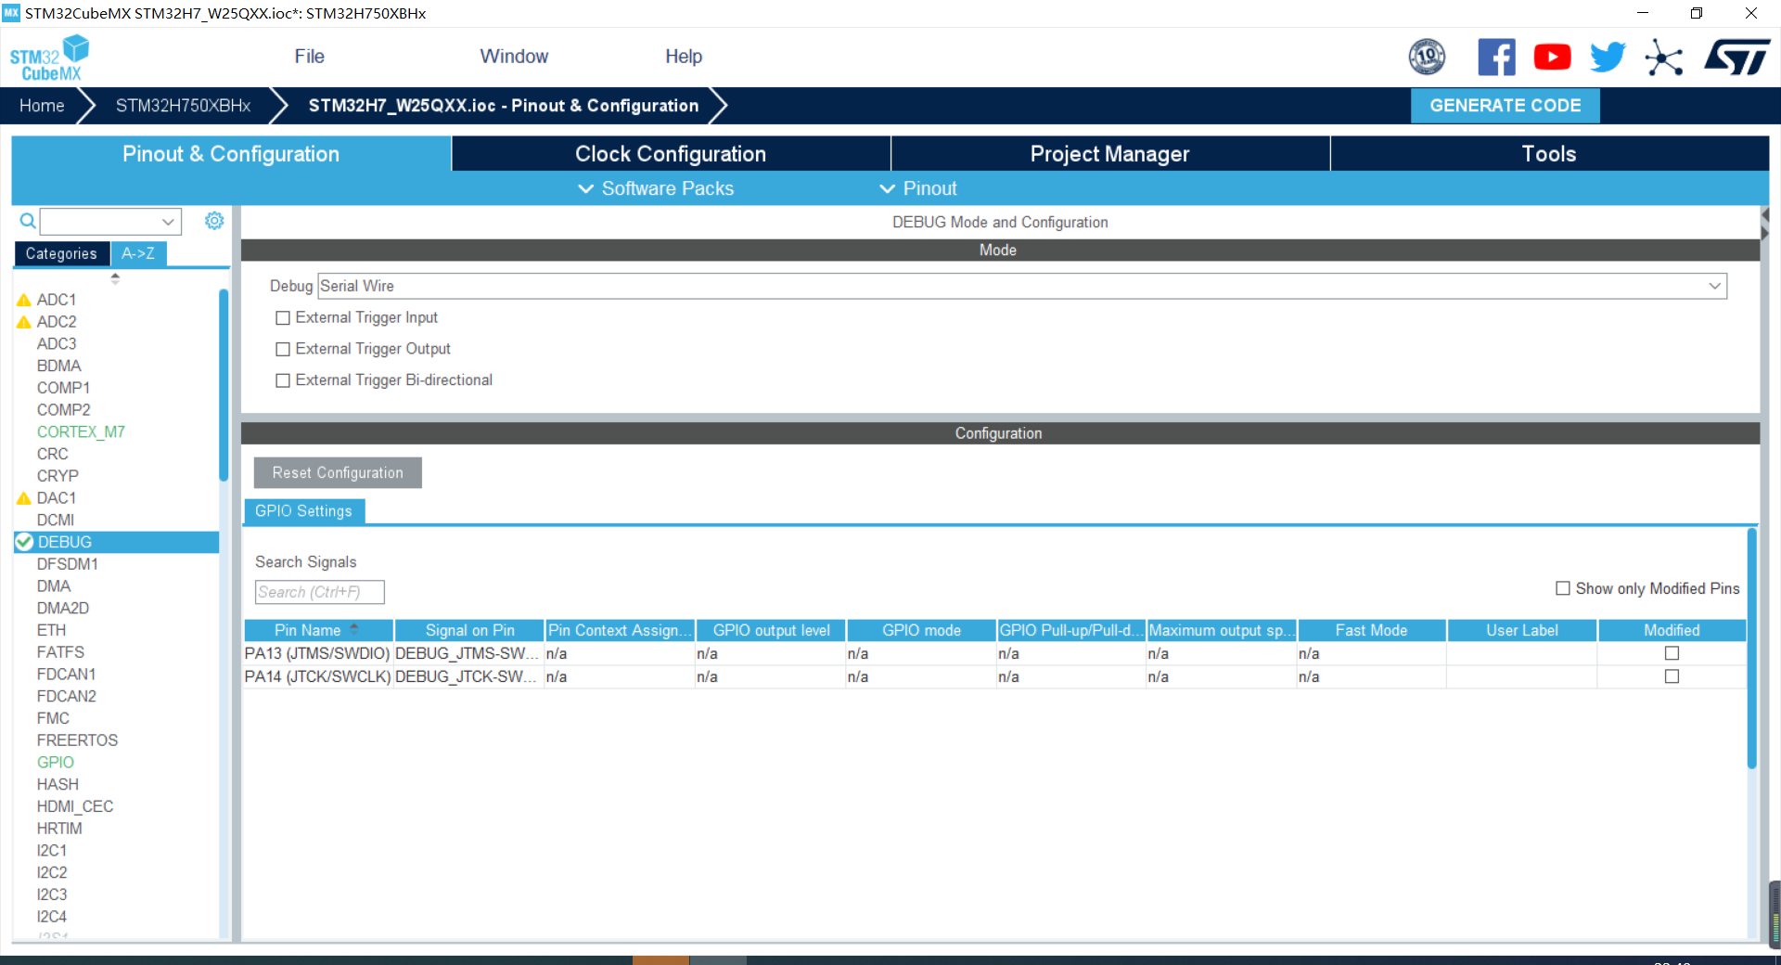Click the 10 years anniversary badge icon
Viewport: 1781px width, 965px height.
[x=1427, y=58]
